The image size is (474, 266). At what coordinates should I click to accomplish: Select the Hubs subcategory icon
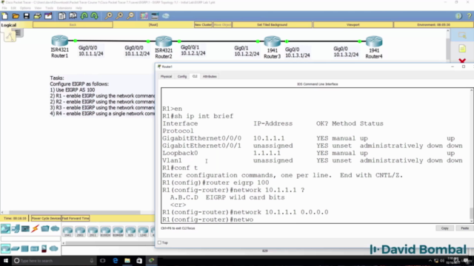(x=24, y=248)
